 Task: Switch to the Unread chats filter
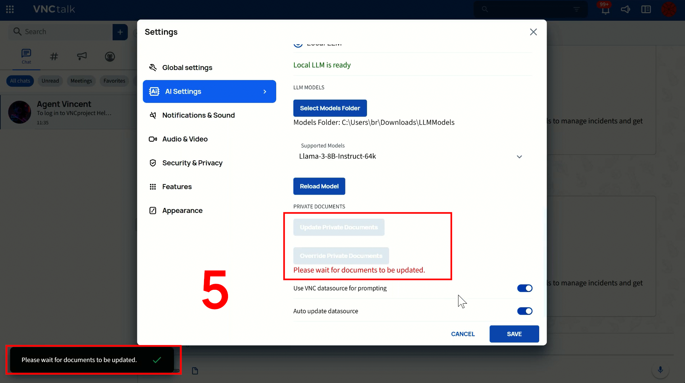click(50, 81)
